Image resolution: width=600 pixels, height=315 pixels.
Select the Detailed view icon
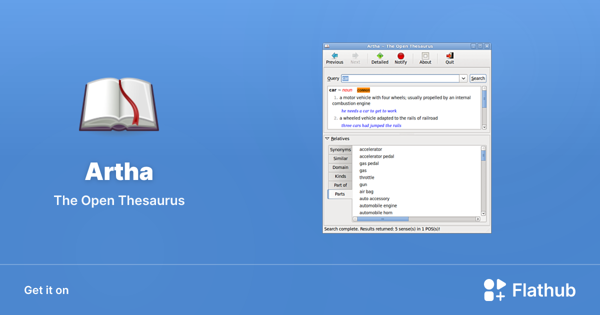tap(379, 56)
